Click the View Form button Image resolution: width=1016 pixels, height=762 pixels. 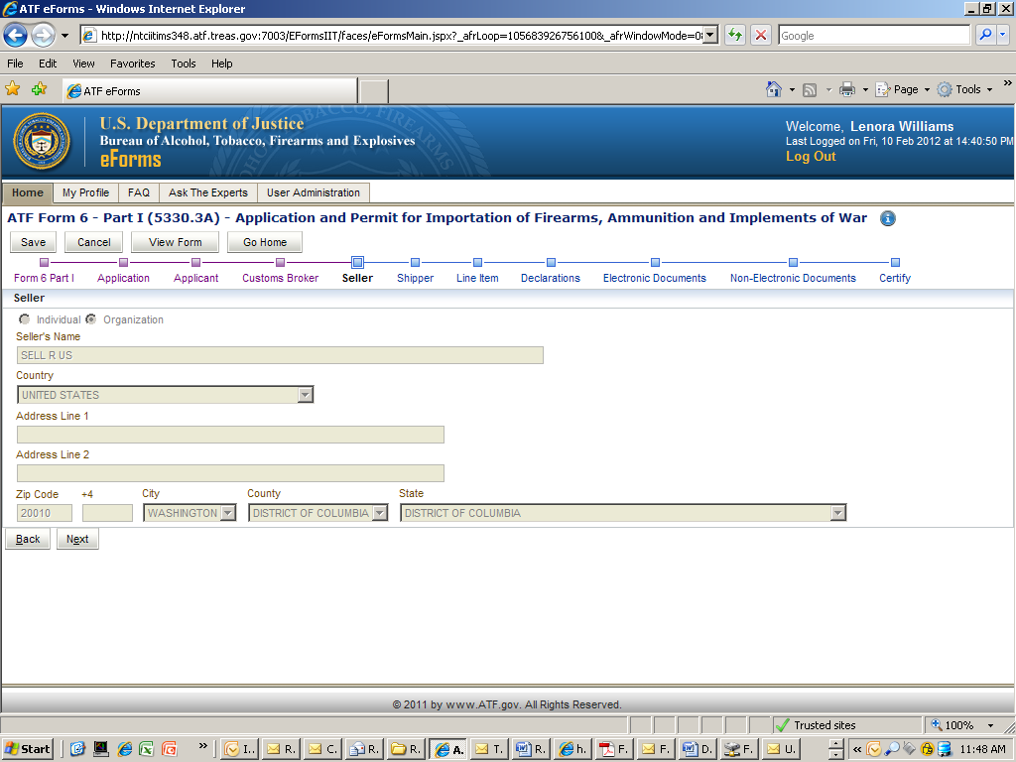[x=175, y=242]
